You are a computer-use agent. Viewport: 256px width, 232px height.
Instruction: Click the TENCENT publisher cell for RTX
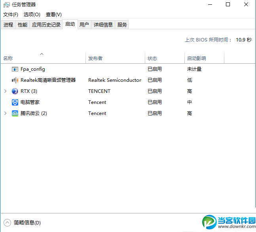click(x=99, y=91)
